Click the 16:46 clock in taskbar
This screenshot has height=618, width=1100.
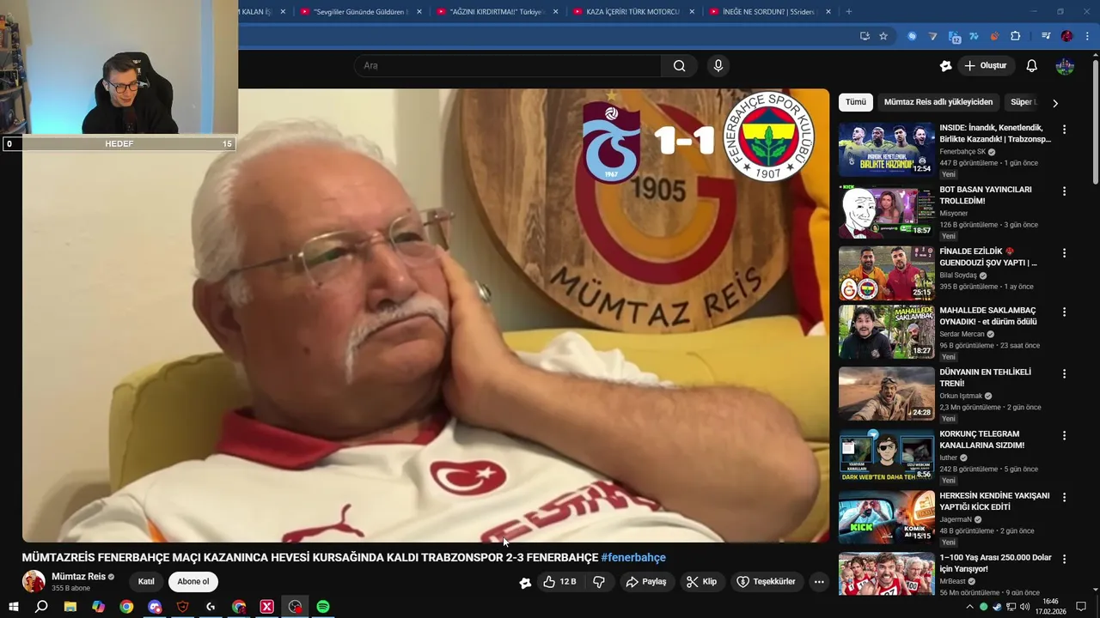coord(1049,607)
